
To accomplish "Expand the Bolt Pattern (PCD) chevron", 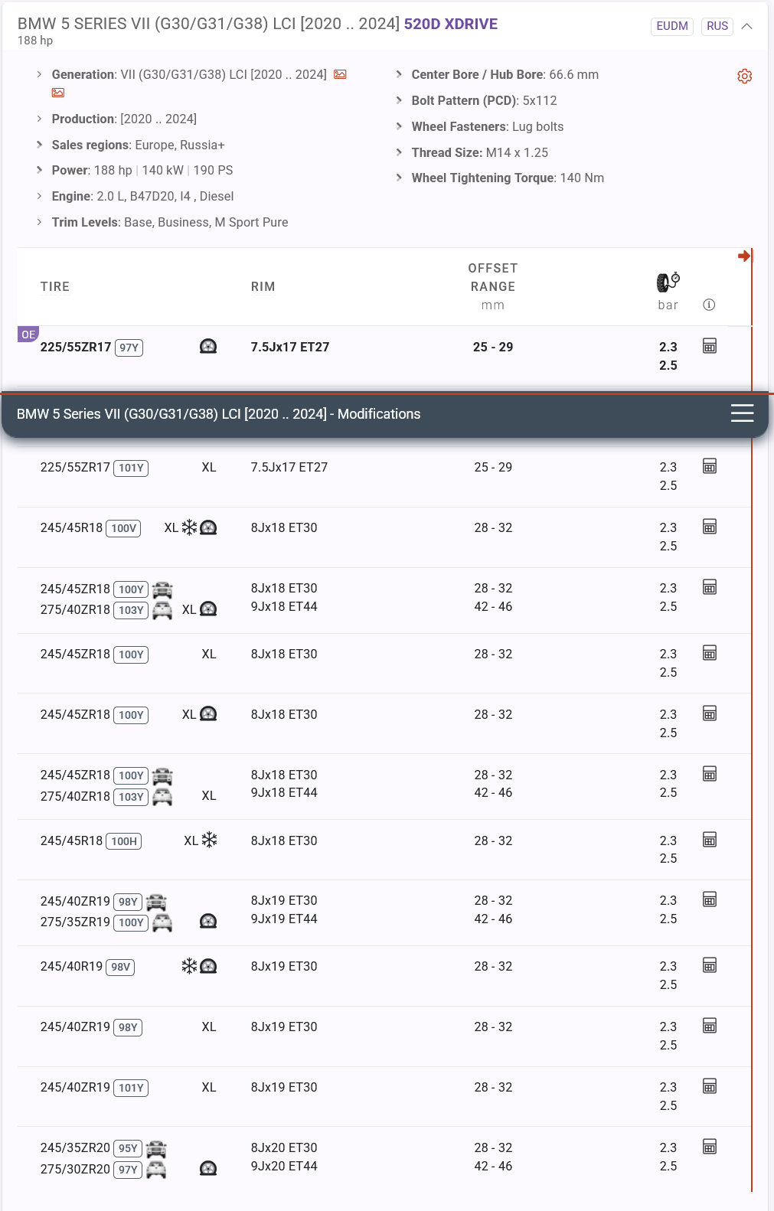I will point(399,100).
